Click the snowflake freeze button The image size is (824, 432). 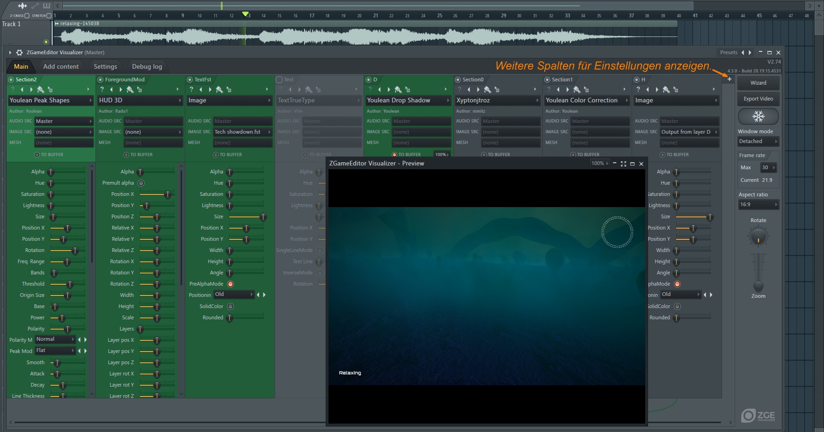tap(758, 116)
